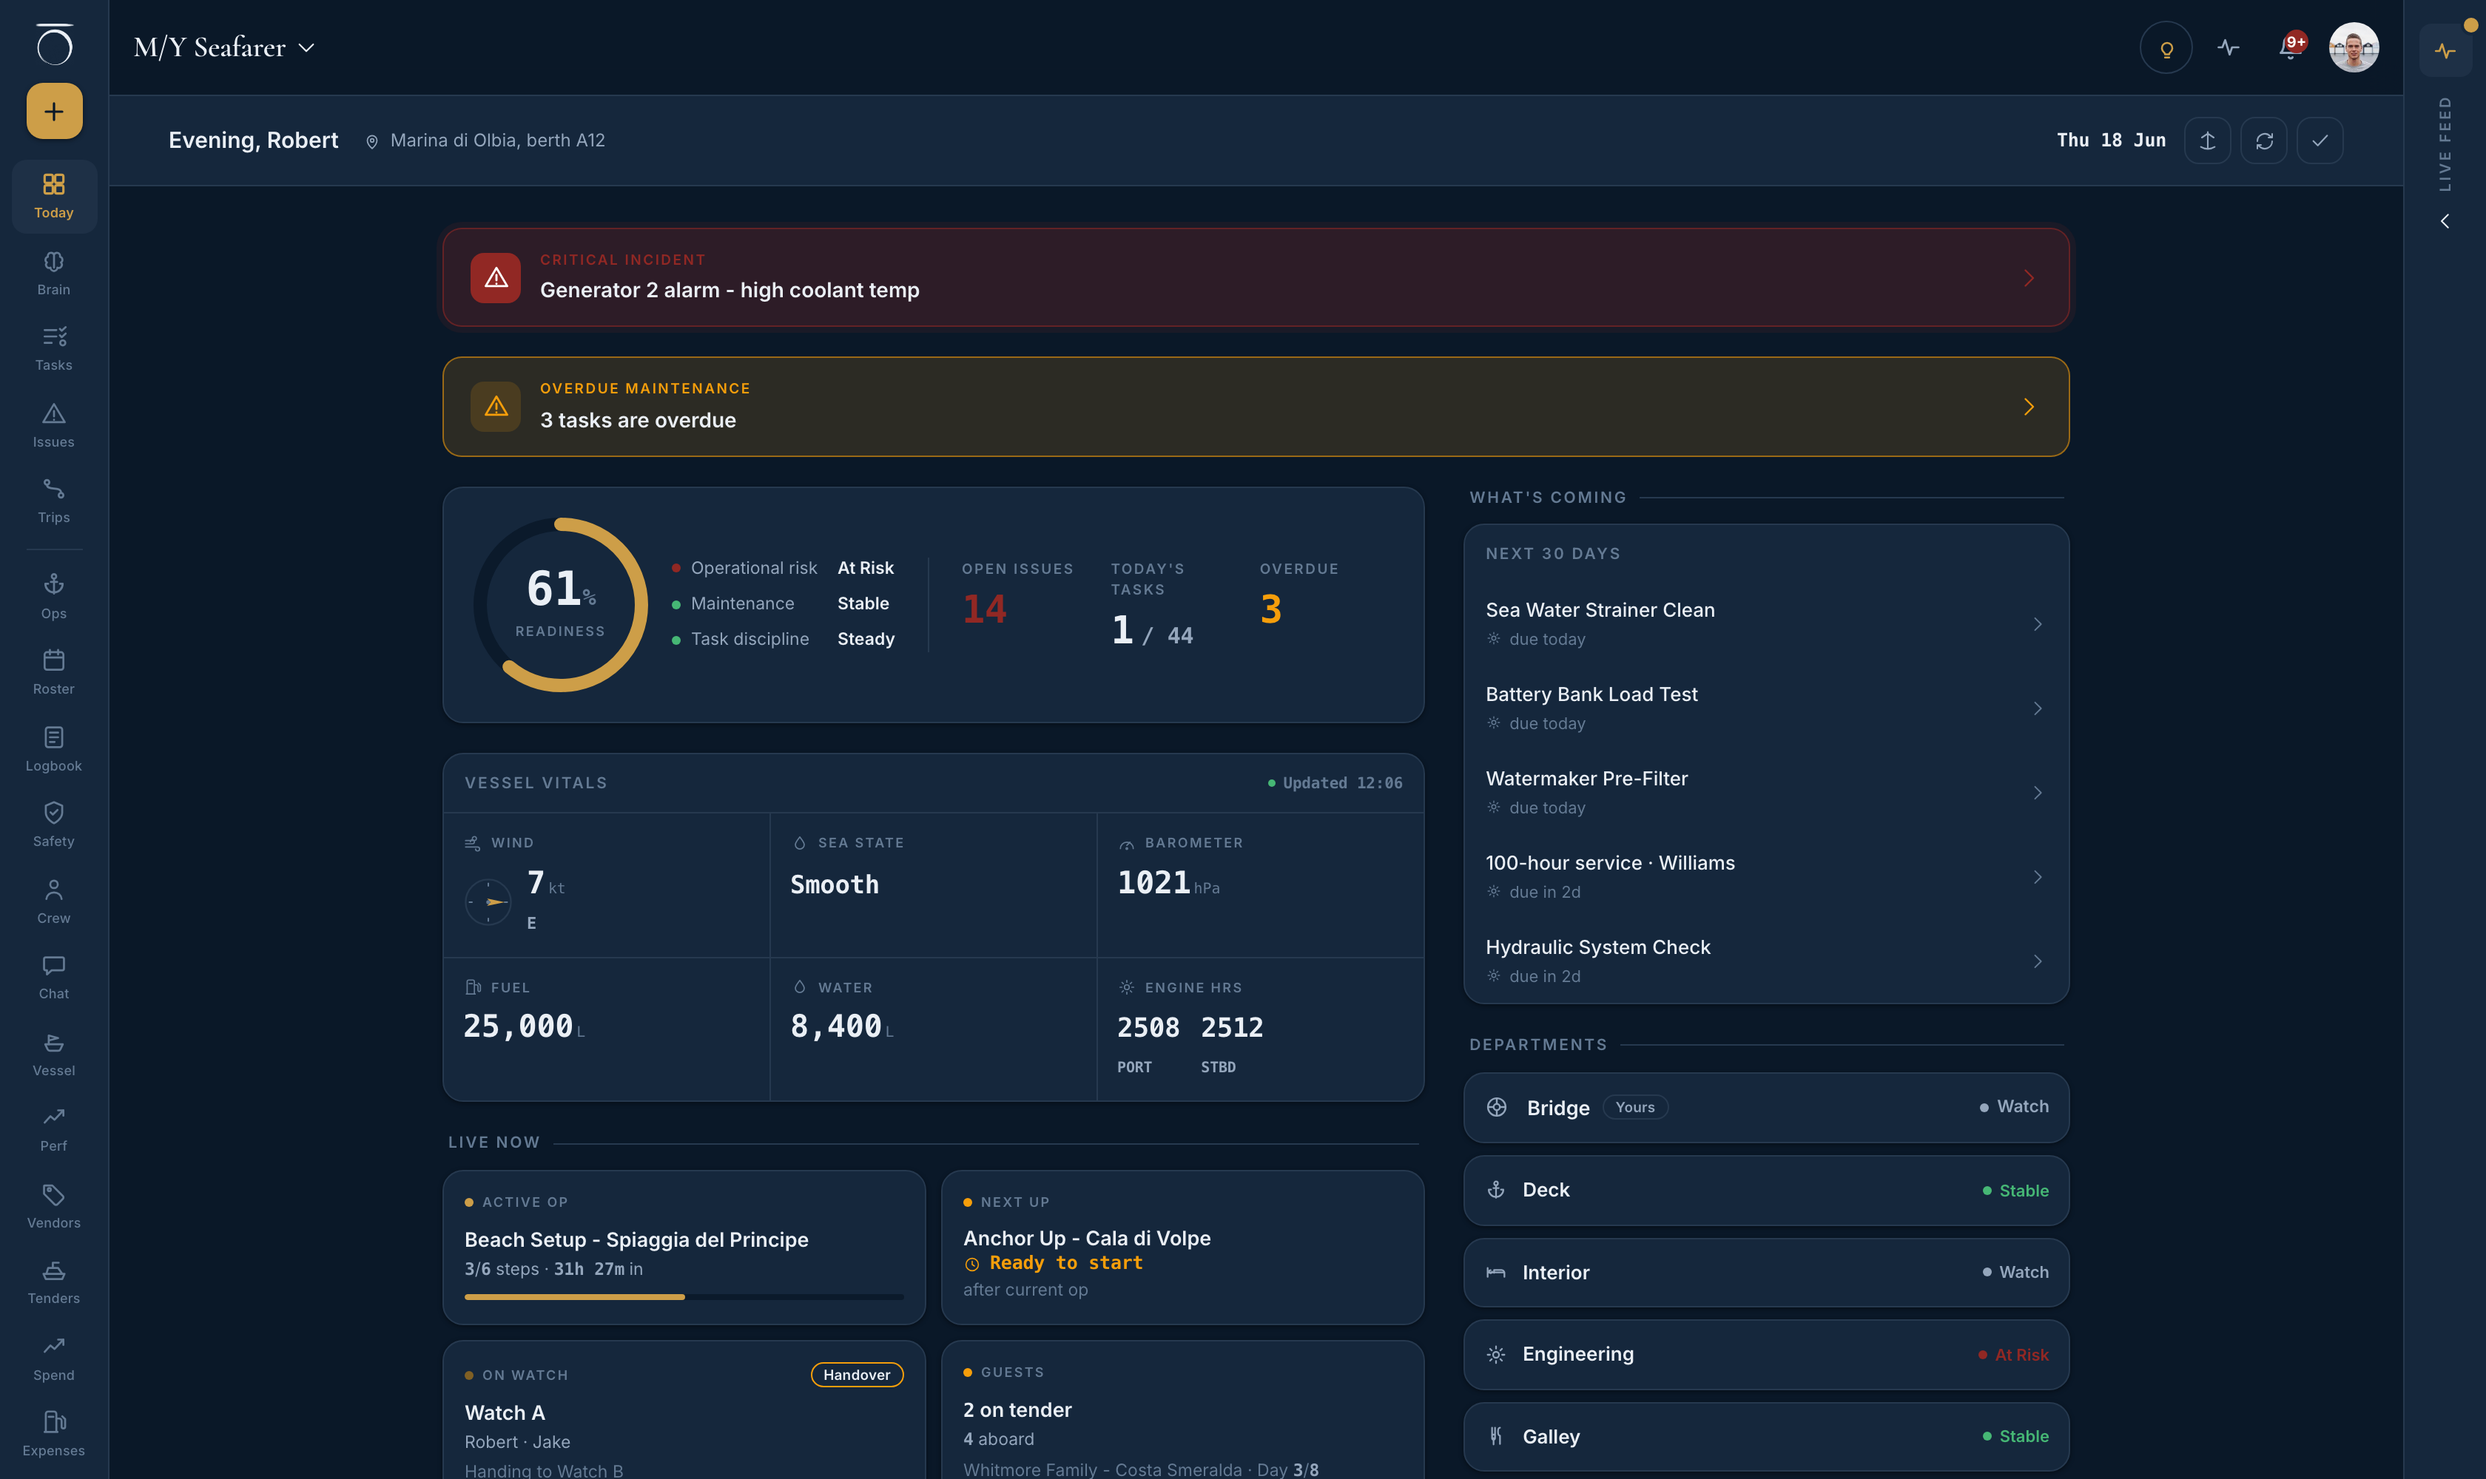The height and width of the screenshot is (1479, 2486).
Task: Open the Generator 2 alarm critical incident
Action: (1256, 277)
